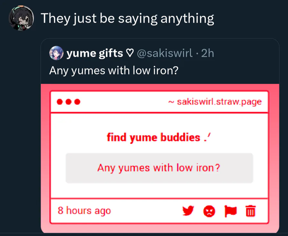
Task: Click the 8 hours ago timestamp
Action: pyautogui.click(x=84, y=211)
